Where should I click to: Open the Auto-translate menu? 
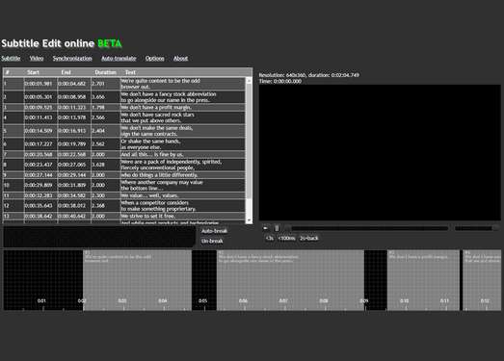[119, 58]
